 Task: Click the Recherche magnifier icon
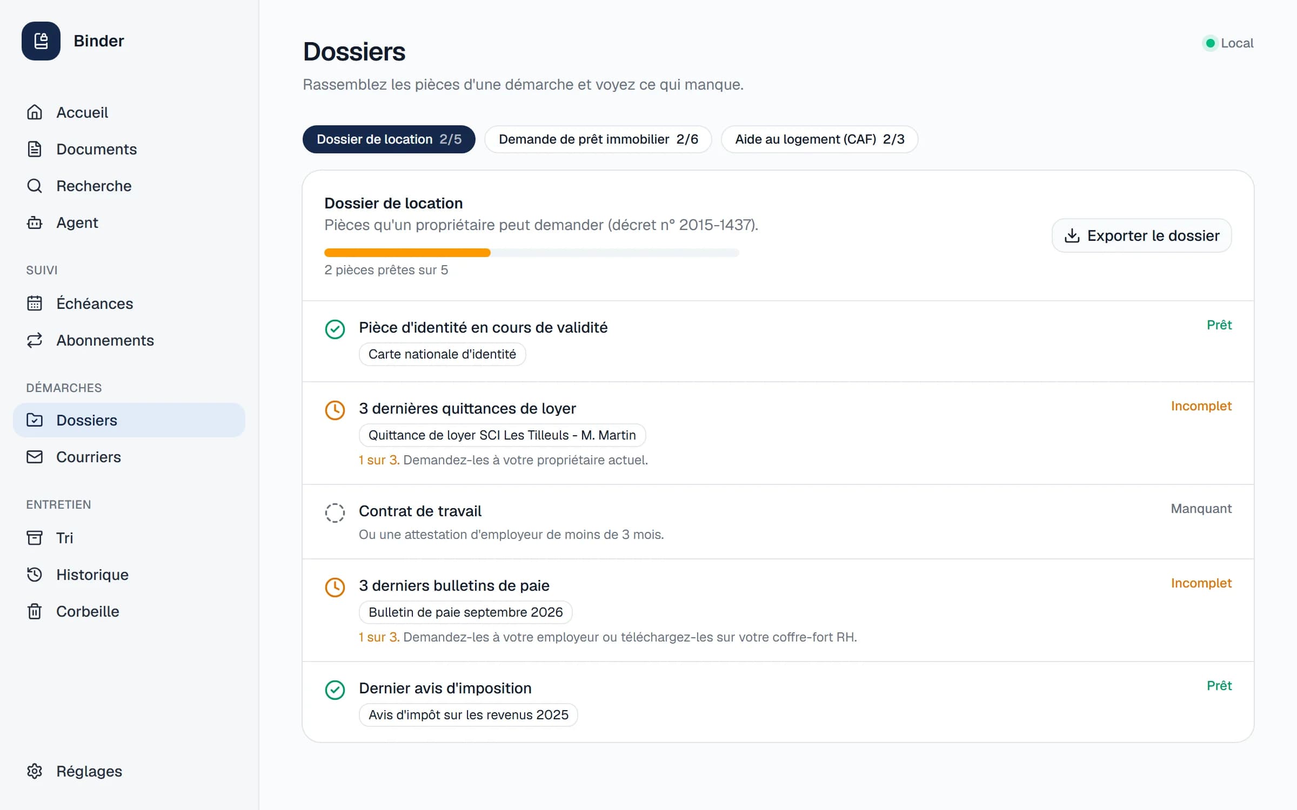(35, 186)
